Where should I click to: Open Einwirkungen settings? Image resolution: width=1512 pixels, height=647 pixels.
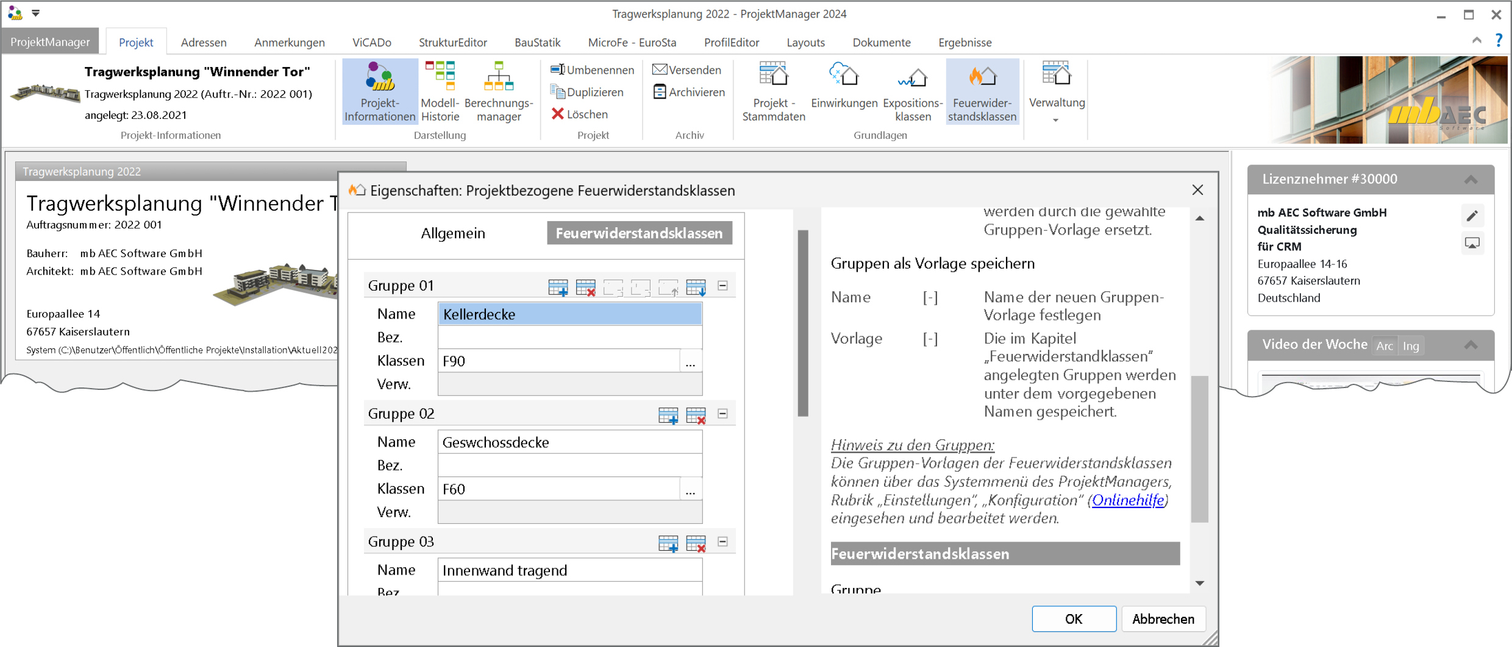pyautogui.click(x=844, y=85)
